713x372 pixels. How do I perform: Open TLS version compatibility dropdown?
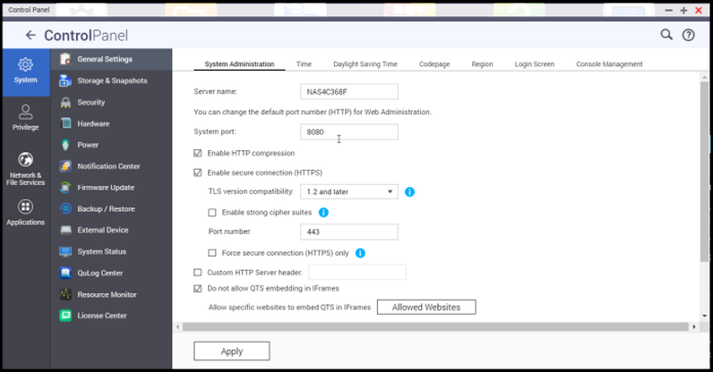coord(349,191)
